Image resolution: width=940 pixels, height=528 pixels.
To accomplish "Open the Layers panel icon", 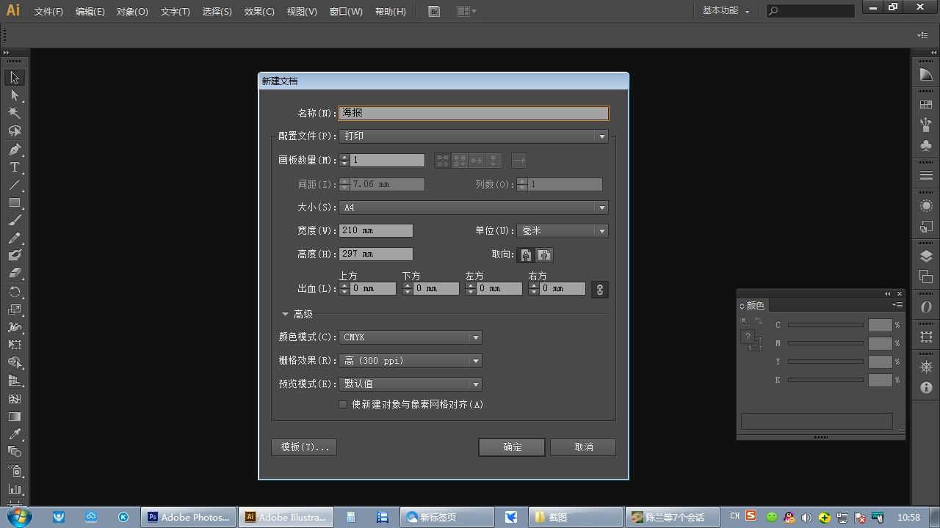I will click(x=926, y=256).
